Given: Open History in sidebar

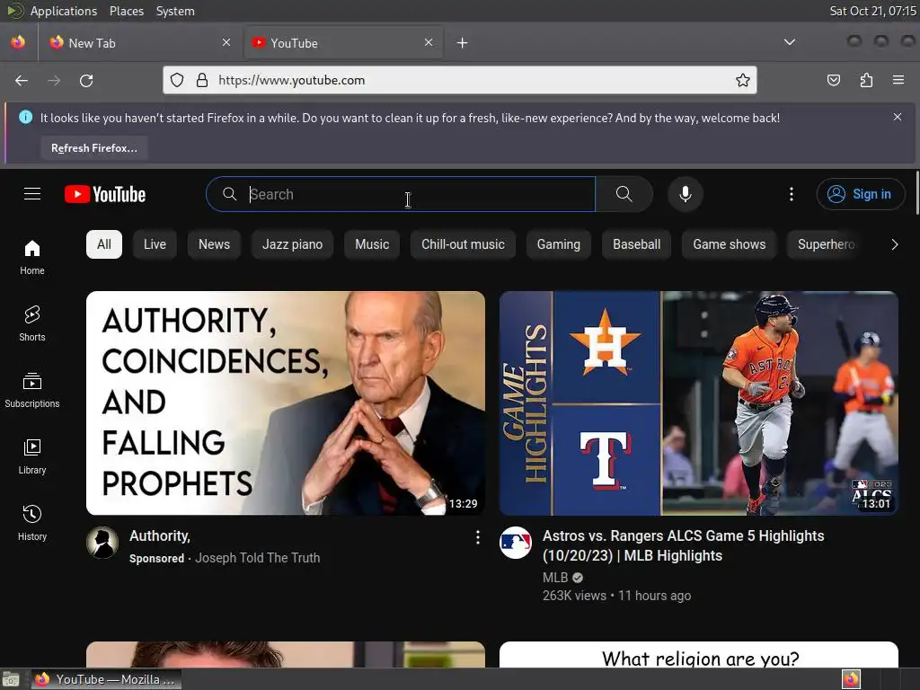Looking at the screenshot, I should coord(32,523).
